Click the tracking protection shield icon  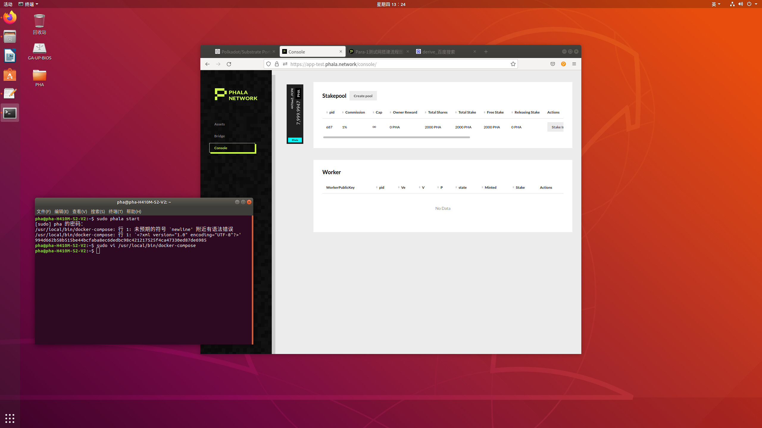(268, 64)
